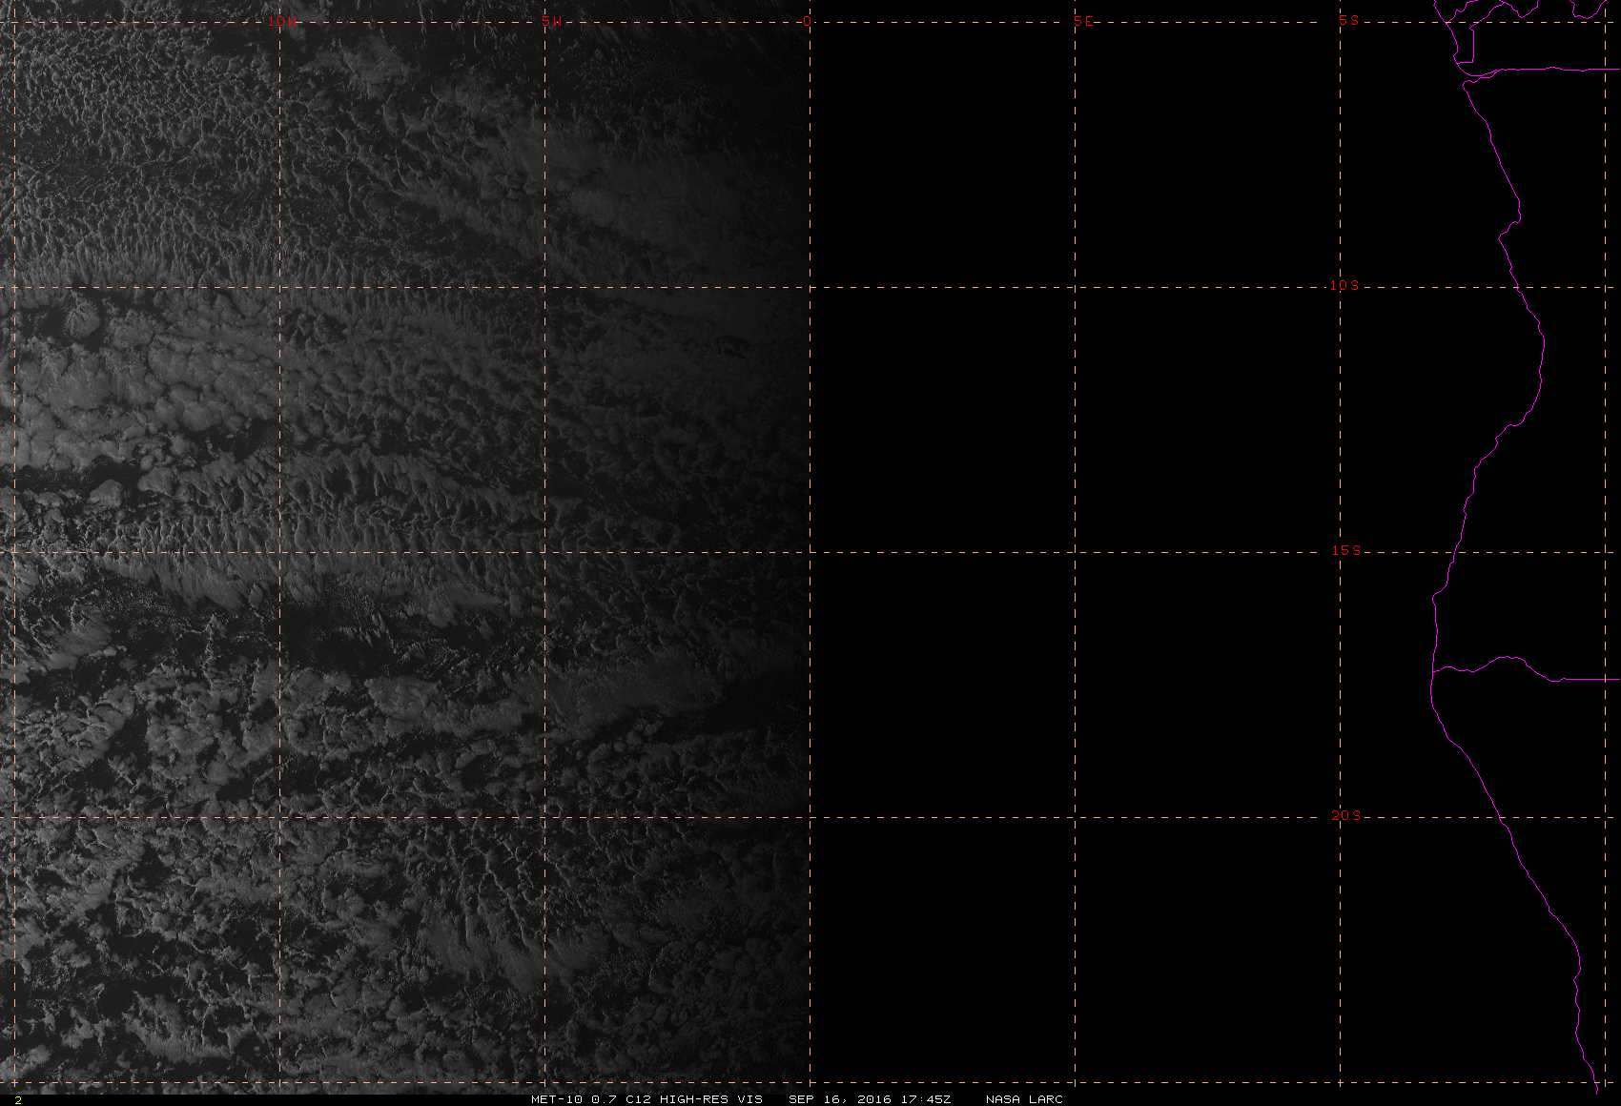Click the 20S latitude label
The image size is (1621, 1106).
(1345, 815)
